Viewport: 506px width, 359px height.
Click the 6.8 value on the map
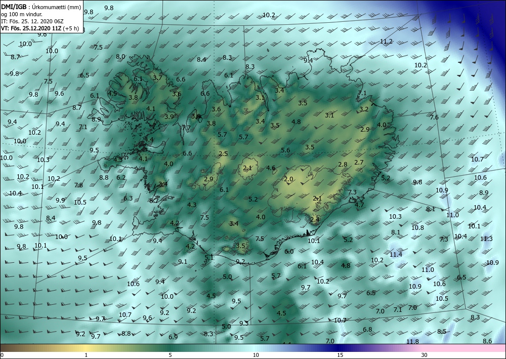click(367, 330)
